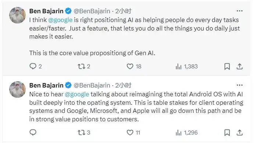Open Ben Bajarin's avatar on second tweet

[x=17, y=89]
